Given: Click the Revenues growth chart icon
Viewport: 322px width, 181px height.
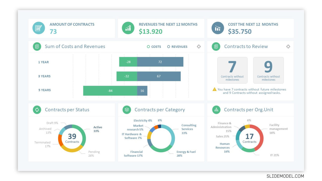Looking at the screenshot, I should 128,28.
